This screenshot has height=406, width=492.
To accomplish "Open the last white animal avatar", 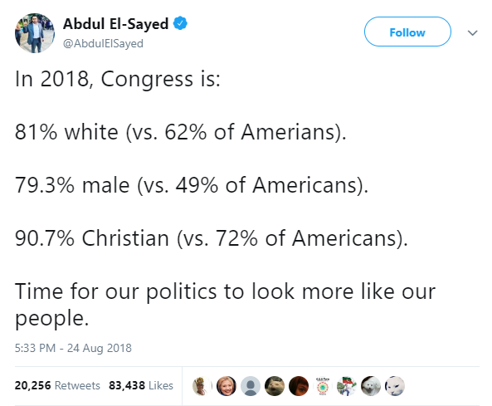I will click(x=395, y=386).
